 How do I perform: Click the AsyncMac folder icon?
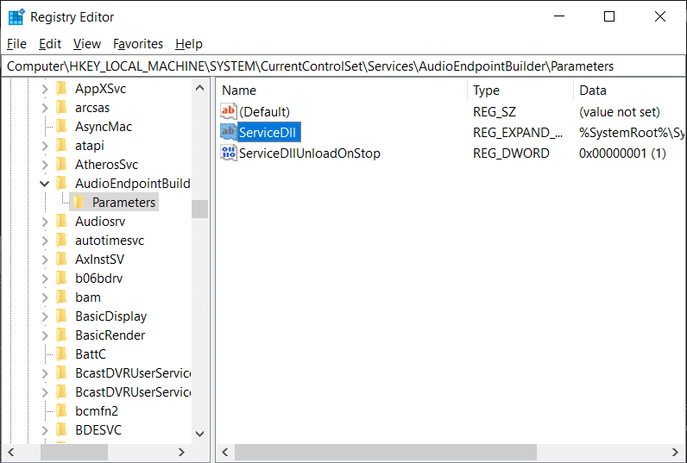[x=62, y=127]
